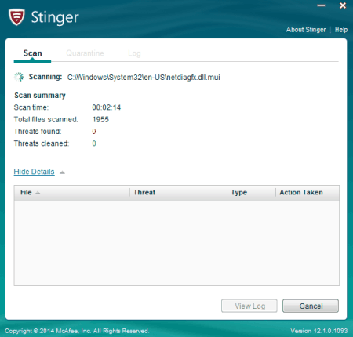Open the Quarantine tab
Image resolution: width=353 pixels, height=337 pixels.
point(85,53)
